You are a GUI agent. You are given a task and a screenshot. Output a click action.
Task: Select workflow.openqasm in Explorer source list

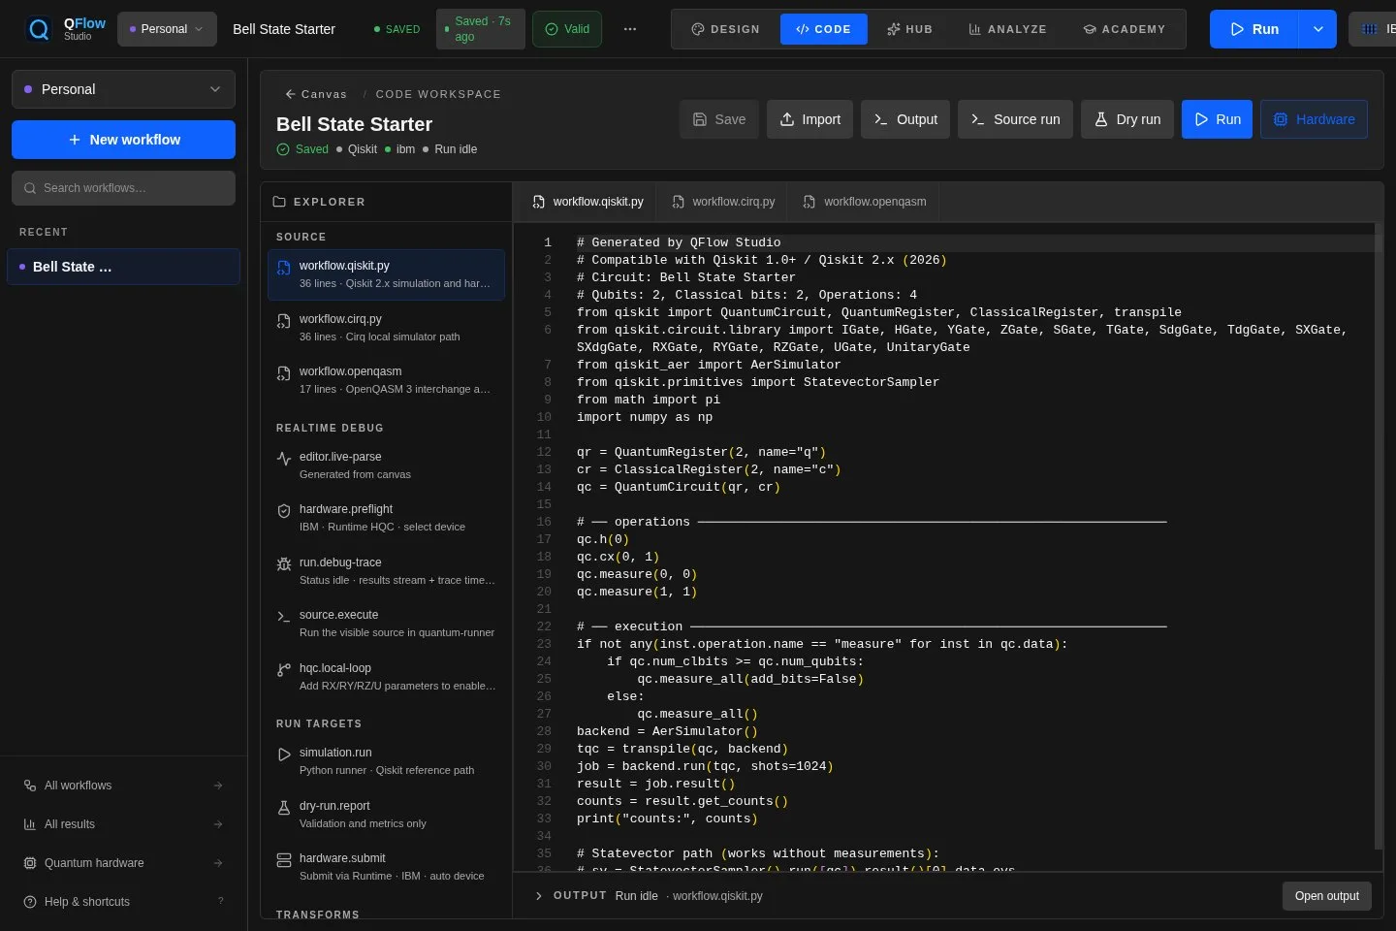click(386, 380)
